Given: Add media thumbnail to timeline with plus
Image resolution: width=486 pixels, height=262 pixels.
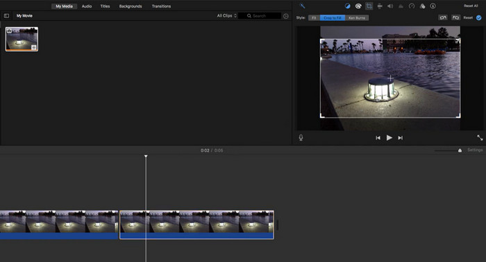Looking at the screenshot, I should point(34,47).
